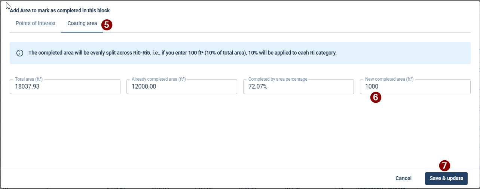Click the info icon in blue banner
480x189 pixels.
[x=20, y=53]
